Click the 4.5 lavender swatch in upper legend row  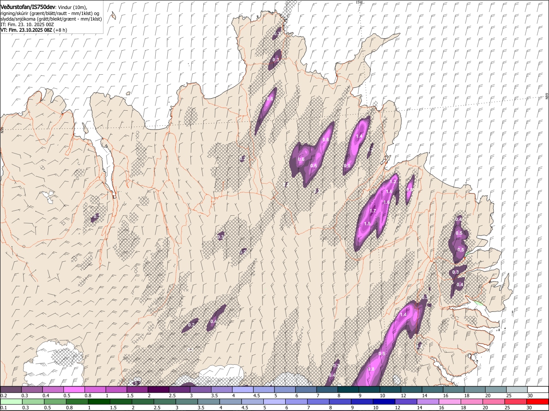[x=263, y=390]
